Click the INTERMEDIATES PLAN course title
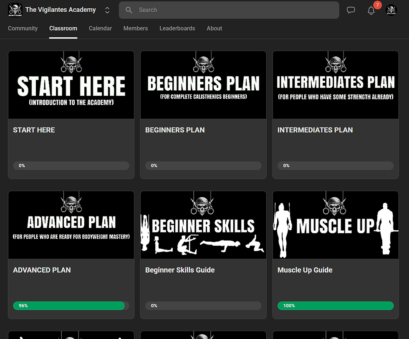This screenshot has width=409, height=339. pos(315,130)
